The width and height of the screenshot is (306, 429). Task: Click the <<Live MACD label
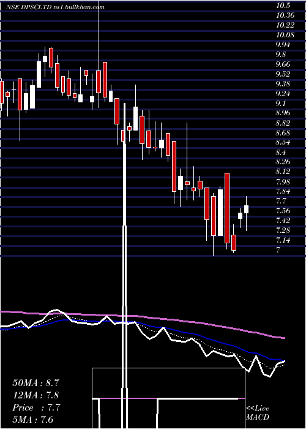258,412
